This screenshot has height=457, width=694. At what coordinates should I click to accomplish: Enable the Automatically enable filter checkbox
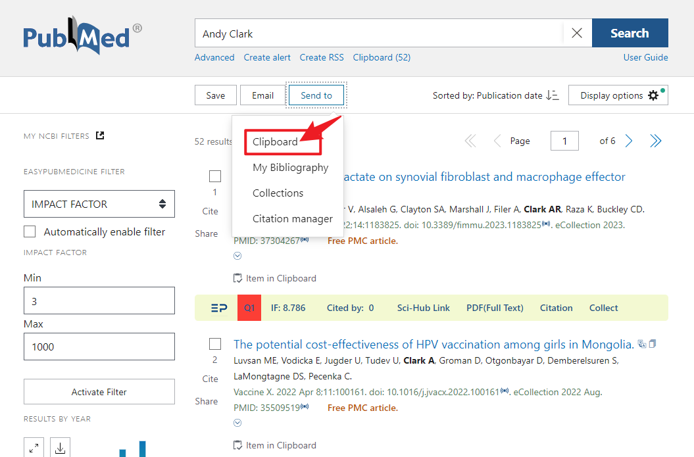29,231
